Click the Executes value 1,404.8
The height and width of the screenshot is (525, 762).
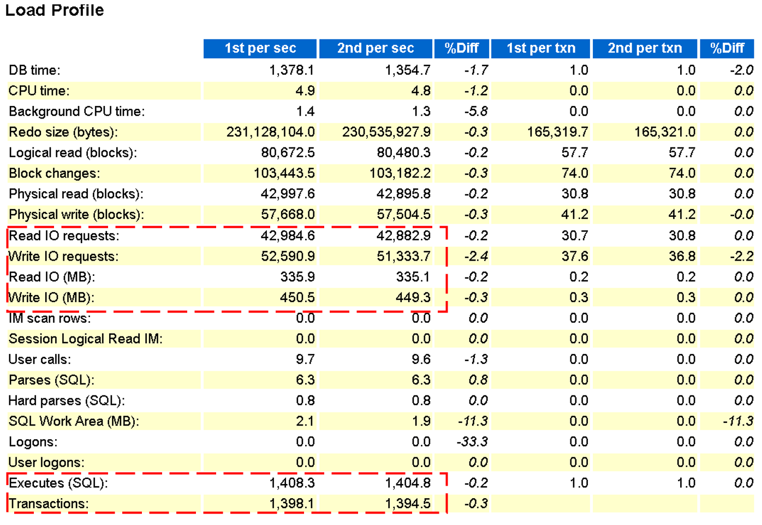pyautogui.click(x=407, y=483)
